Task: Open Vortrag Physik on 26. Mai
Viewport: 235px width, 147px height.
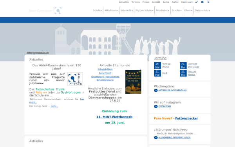Action: tap(166, 65)
